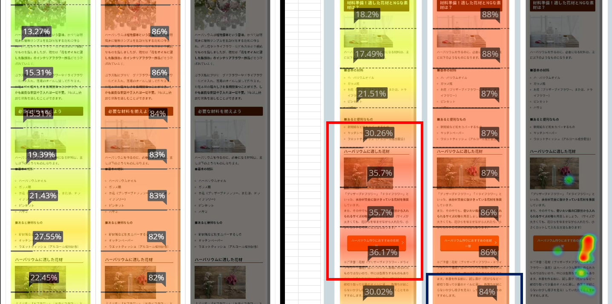
Task: Click the 21.43% attention label
Action: pyautogui.click(x=43, y=195)
